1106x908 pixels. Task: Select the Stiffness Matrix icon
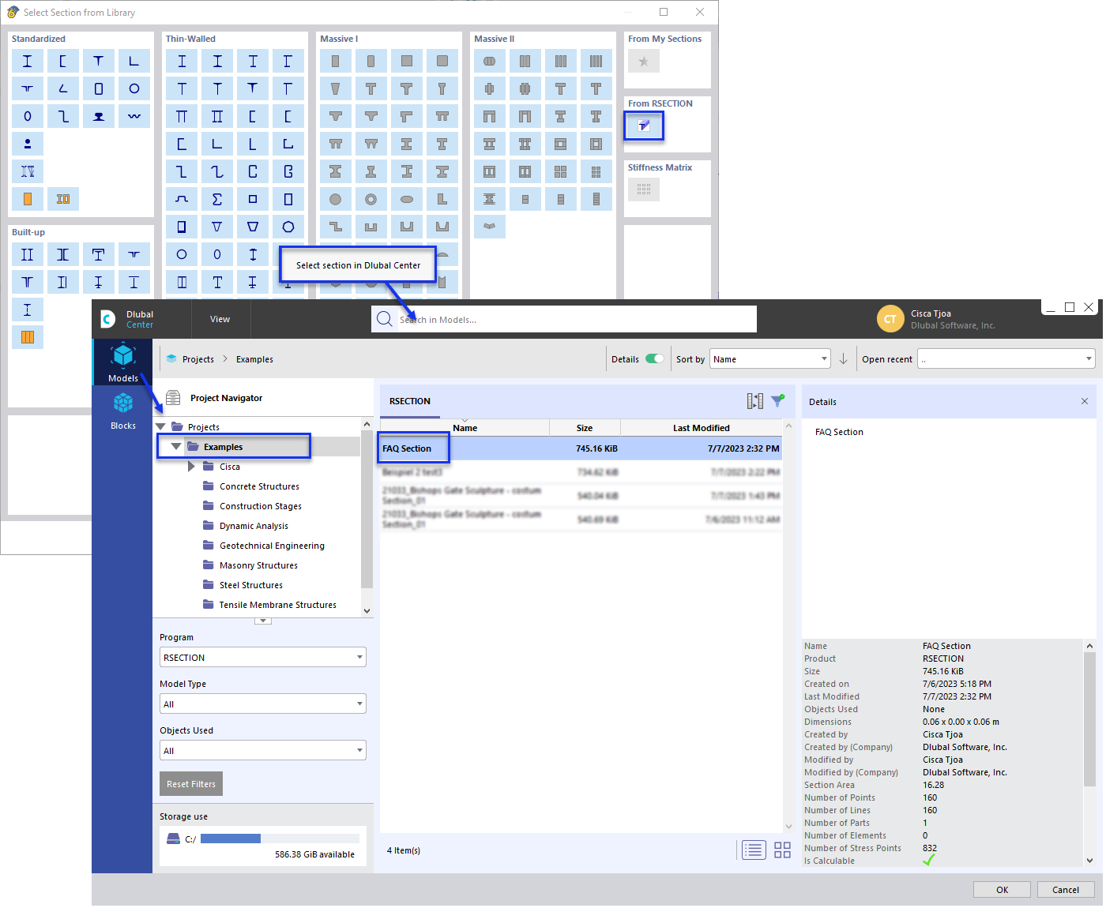pyautogui.click(x=644, y=189)
